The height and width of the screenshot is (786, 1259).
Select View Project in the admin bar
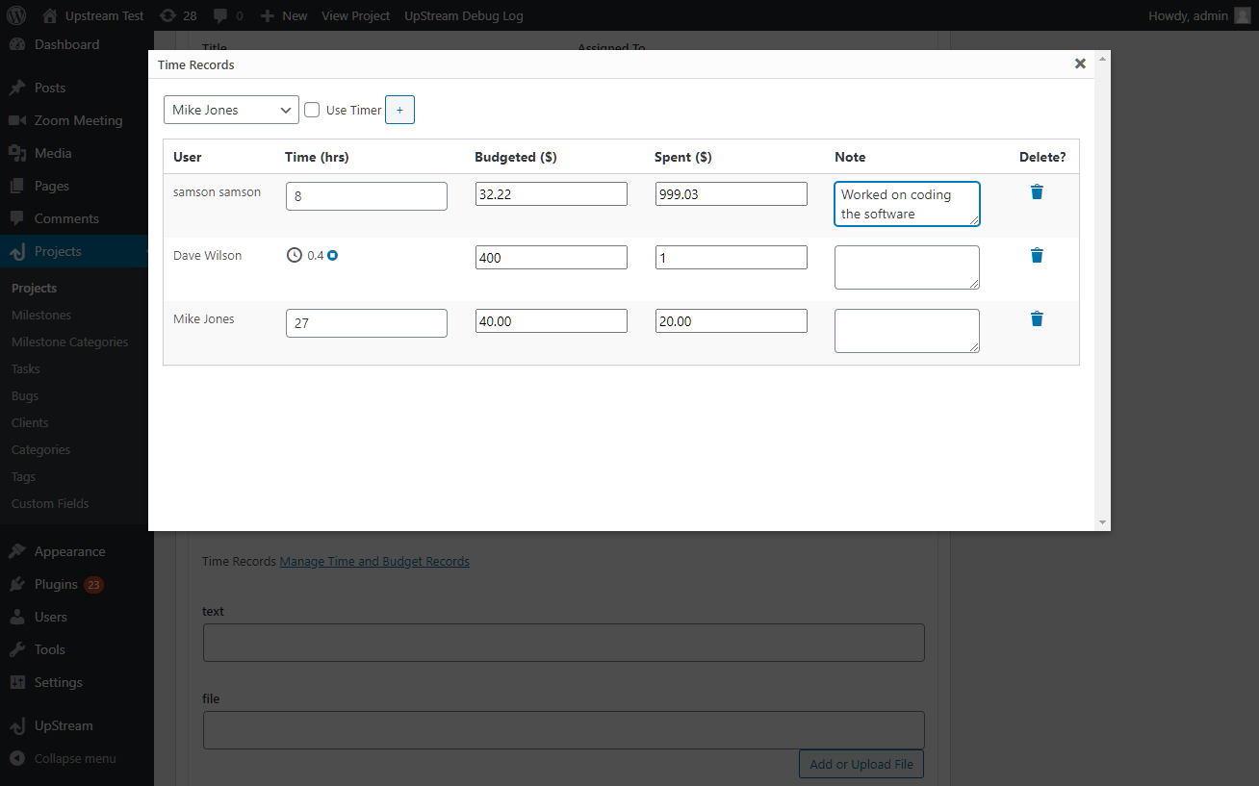coord(355,15)
